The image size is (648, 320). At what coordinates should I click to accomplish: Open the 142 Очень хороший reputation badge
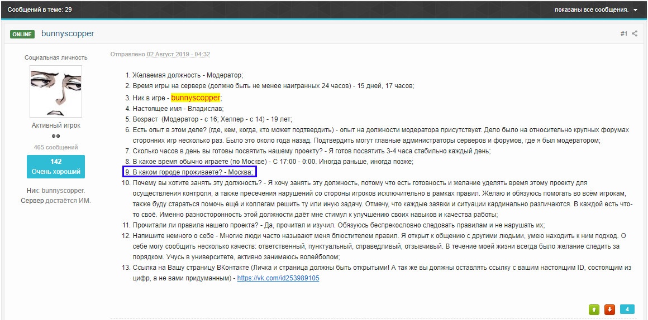point(56,167)
